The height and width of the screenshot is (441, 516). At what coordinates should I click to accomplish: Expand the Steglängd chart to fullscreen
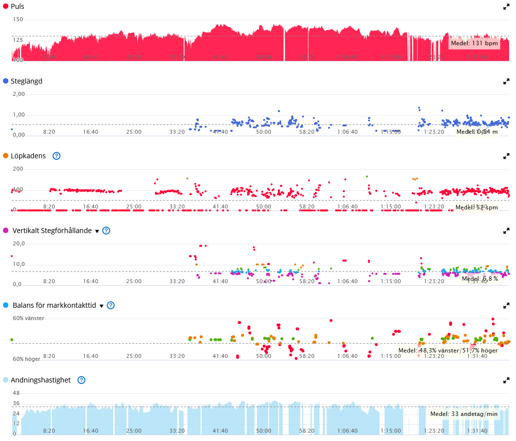click(506, 81)
